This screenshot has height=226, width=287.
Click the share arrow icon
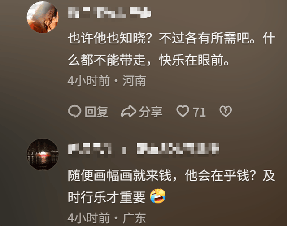(128, 111)
